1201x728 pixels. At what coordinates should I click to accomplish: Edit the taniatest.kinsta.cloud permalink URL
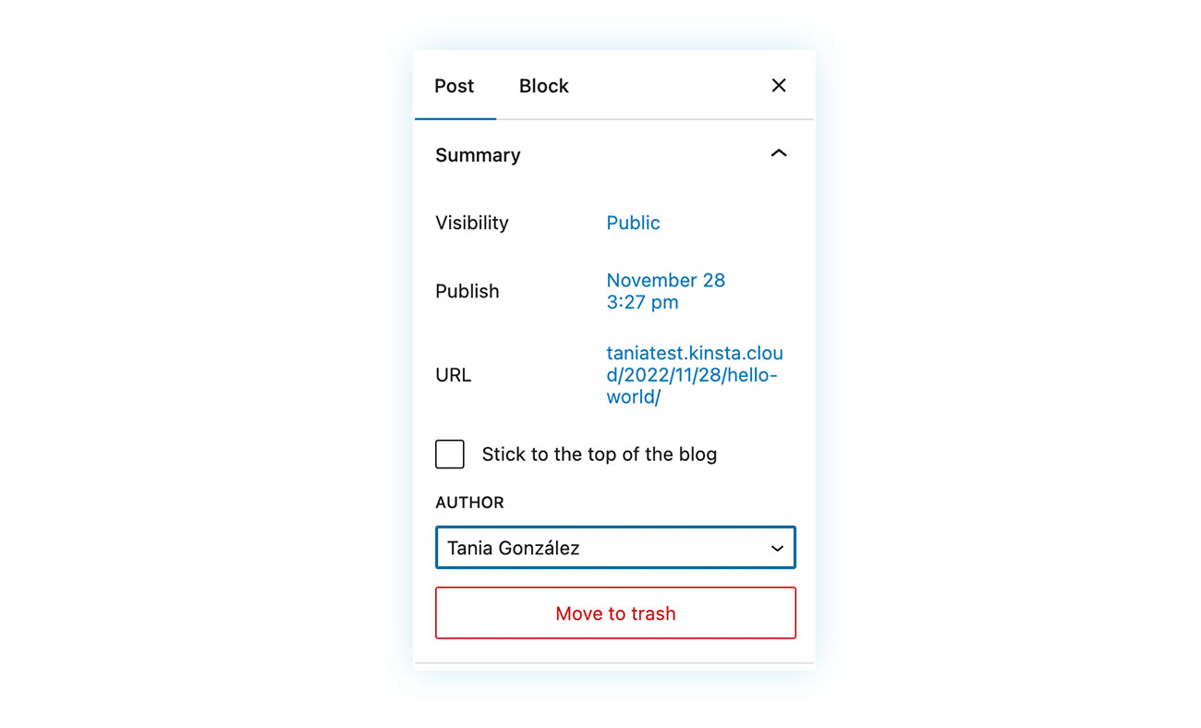pyautogui.click(x=695, y=375)
